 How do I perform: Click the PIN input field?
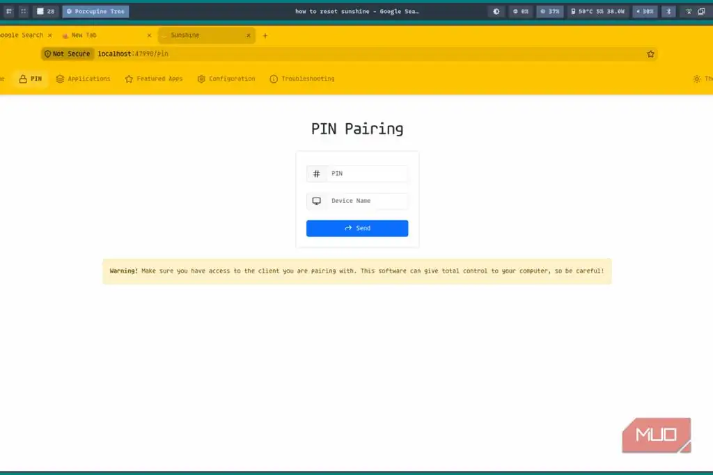point(366,173)
